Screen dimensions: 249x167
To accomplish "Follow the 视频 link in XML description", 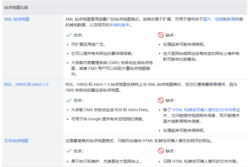I will [x=219, y=19].
